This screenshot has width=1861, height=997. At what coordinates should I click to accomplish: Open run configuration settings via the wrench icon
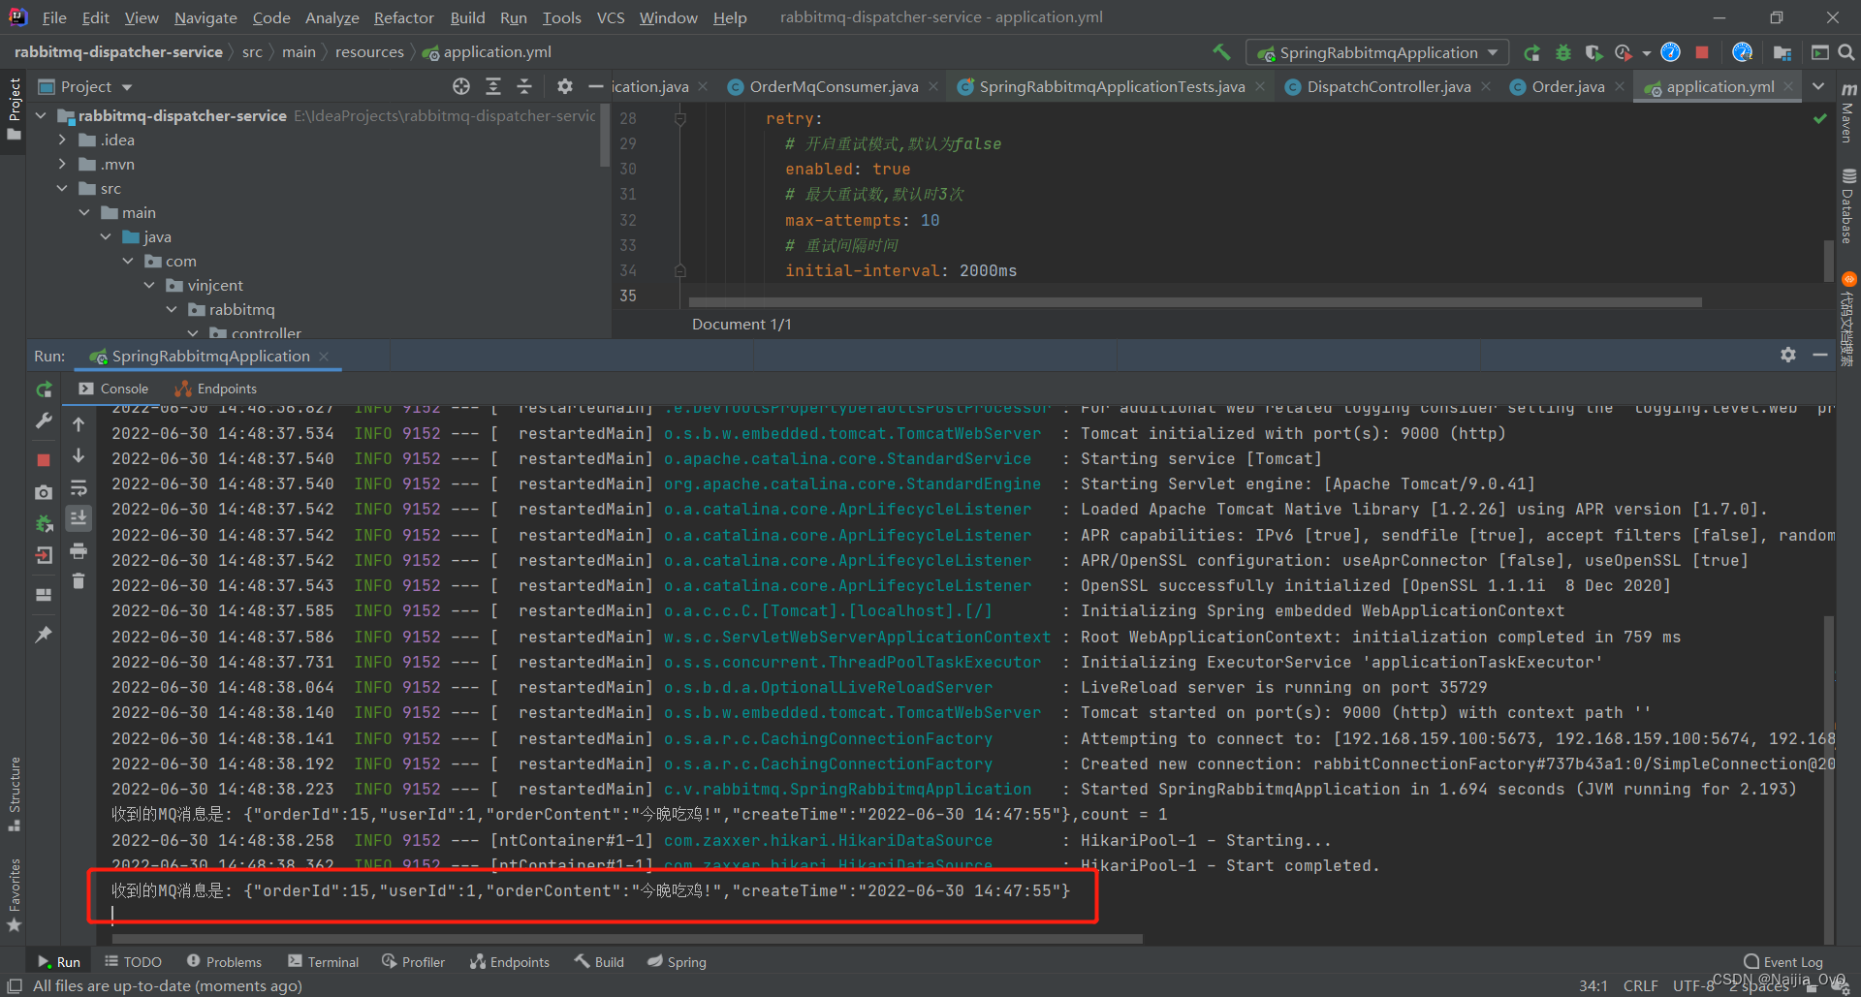pyautogui.click(x=44, y=421)
